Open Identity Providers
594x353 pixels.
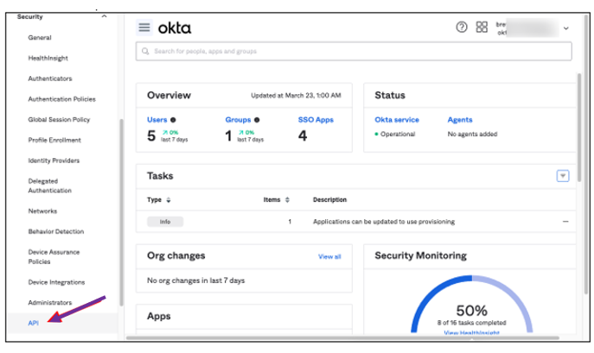54,161
